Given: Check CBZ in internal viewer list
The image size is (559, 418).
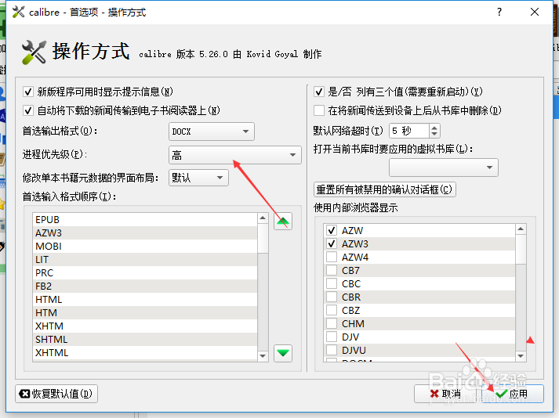Looking at the screenshot, I should pyautogui.click(x=332, y=311).
